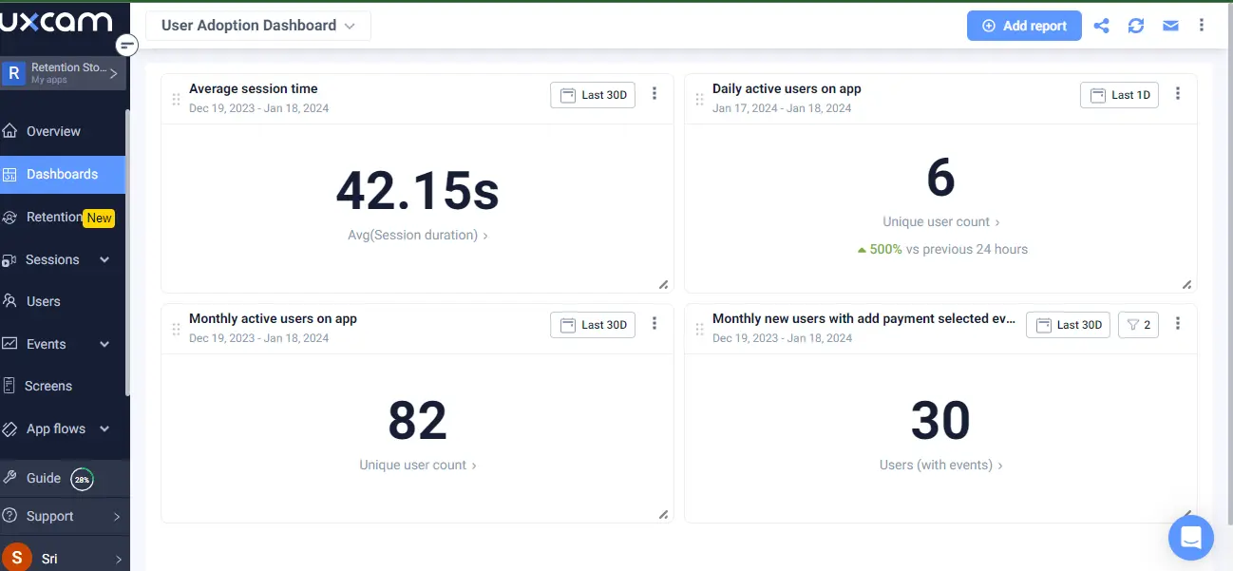The height and width of the screenshot is (571, 1233).
Task: Grab Monthly active users card drag handle
Action: click(176, 329)
